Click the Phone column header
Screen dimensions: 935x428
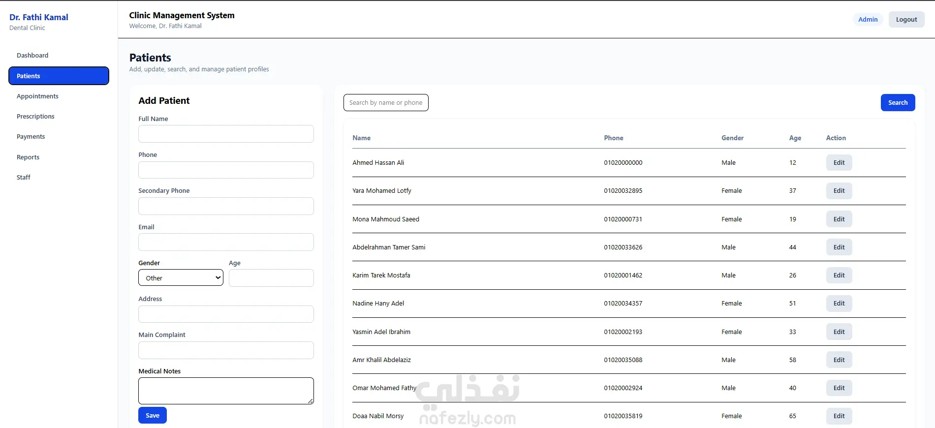coord(614,138)
